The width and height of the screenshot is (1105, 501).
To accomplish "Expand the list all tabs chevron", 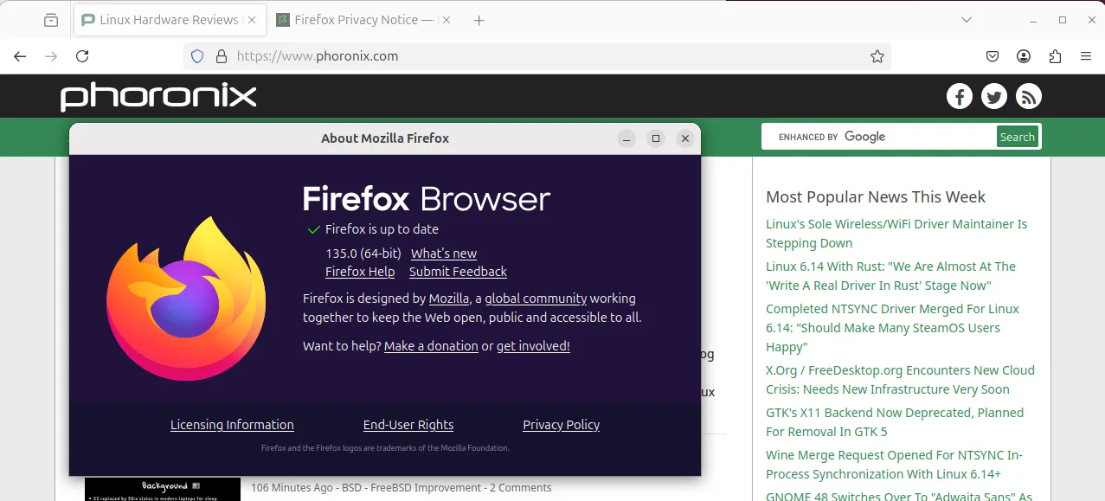I will pos(967,20).
